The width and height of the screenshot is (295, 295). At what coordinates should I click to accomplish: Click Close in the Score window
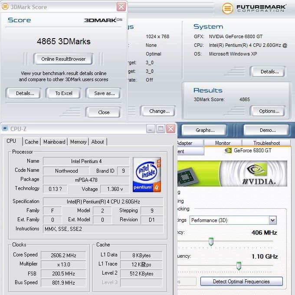tap(103, 112)
